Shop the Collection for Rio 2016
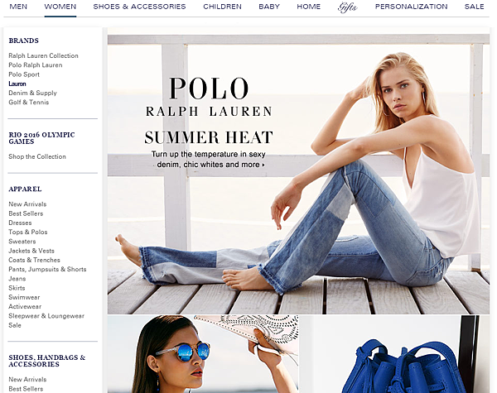Image resolution: width=497 pixels, height=393 pixels. coord(37,156)
